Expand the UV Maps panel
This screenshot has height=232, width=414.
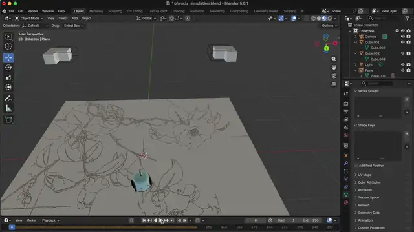(364, 175)
